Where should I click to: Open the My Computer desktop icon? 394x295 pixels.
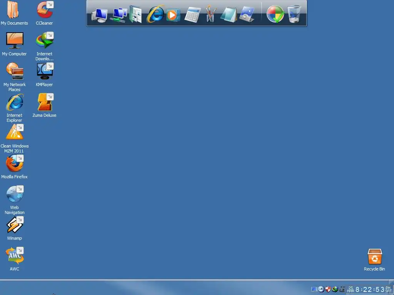click(x=14, y=44)
